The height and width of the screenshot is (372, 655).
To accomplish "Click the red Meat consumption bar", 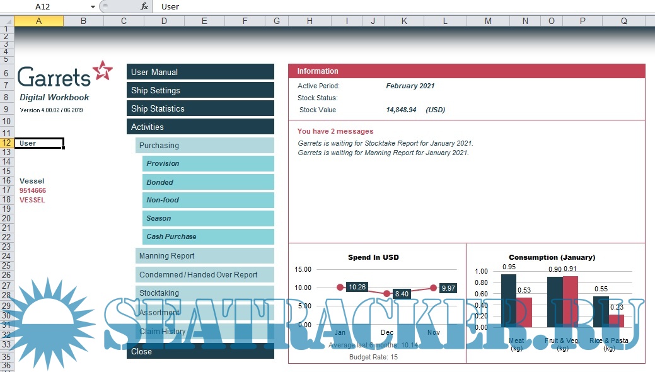I will [x=525, y=312].
